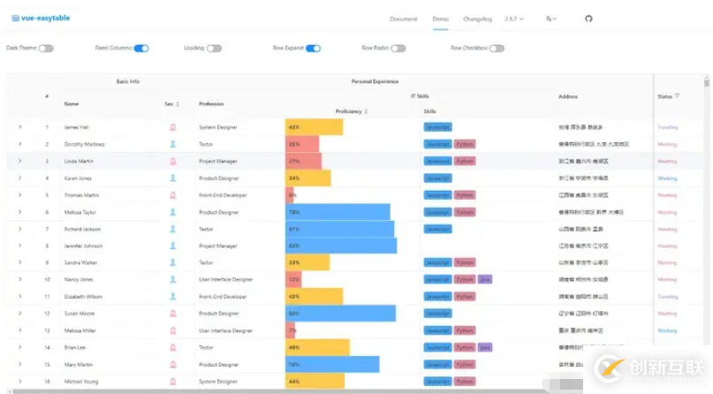
Task: Open the GitHub icon link
Action: point(588,19)
